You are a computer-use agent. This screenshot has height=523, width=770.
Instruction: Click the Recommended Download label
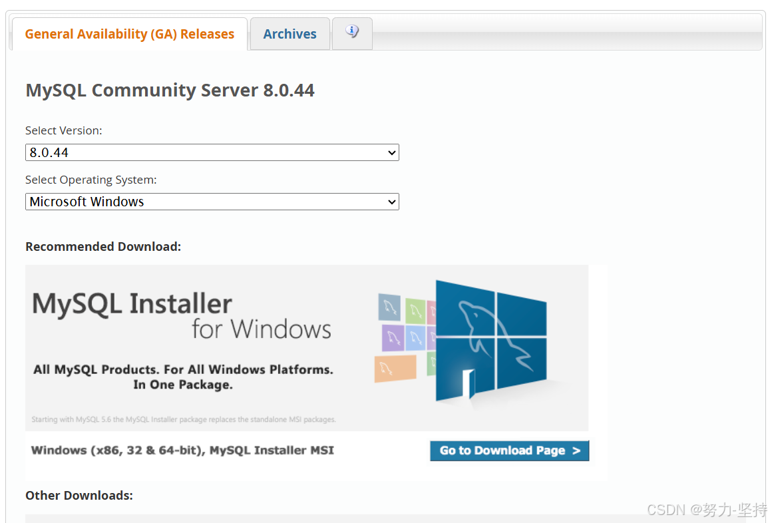(x=103, y=246)
